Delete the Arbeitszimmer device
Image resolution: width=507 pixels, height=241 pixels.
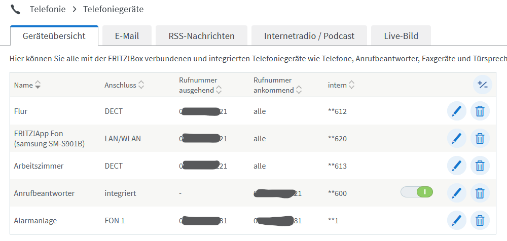(x=480, y=166)
